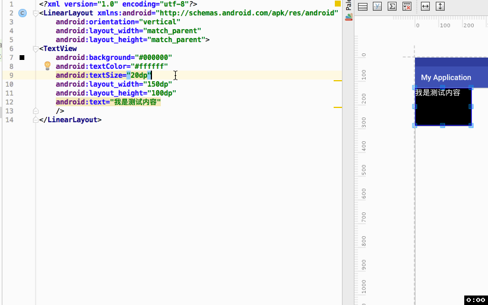Click the </LinearLayout> closing tag
488x305 pixels.
click(70, 120)
